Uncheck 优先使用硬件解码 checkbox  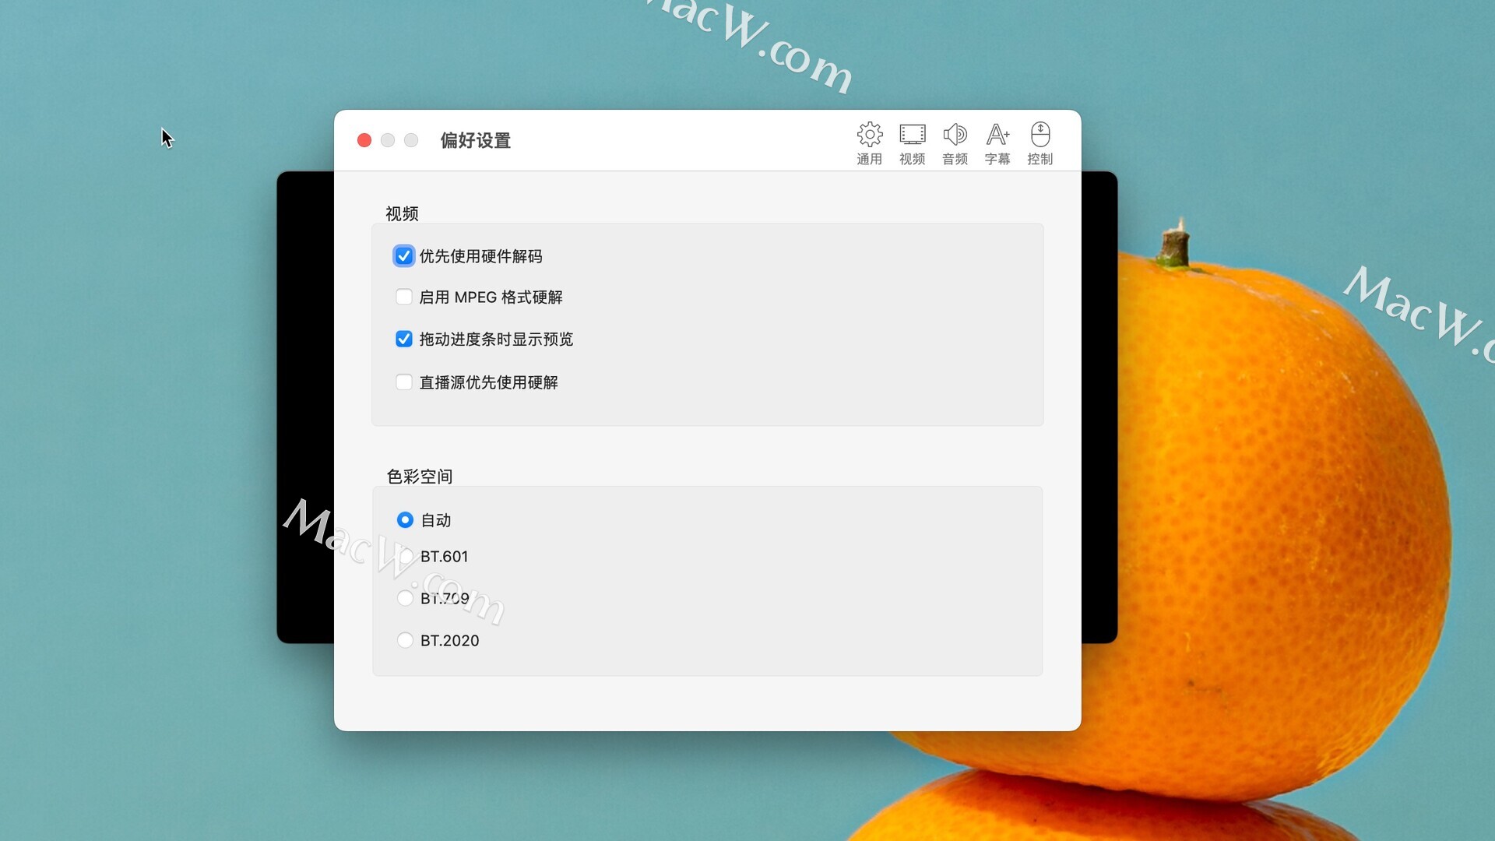403,256
